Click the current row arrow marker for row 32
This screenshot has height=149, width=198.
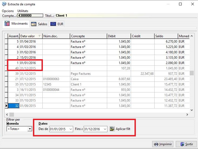(6, 106)
